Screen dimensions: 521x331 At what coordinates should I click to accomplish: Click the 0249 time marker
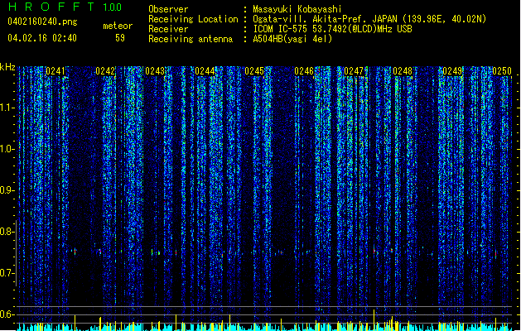coord(452,71)
